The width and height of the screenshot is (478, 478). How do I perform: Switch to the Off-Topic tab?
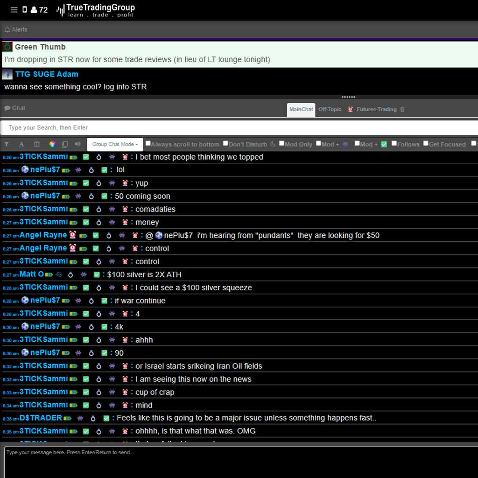(x=330, y=109)
